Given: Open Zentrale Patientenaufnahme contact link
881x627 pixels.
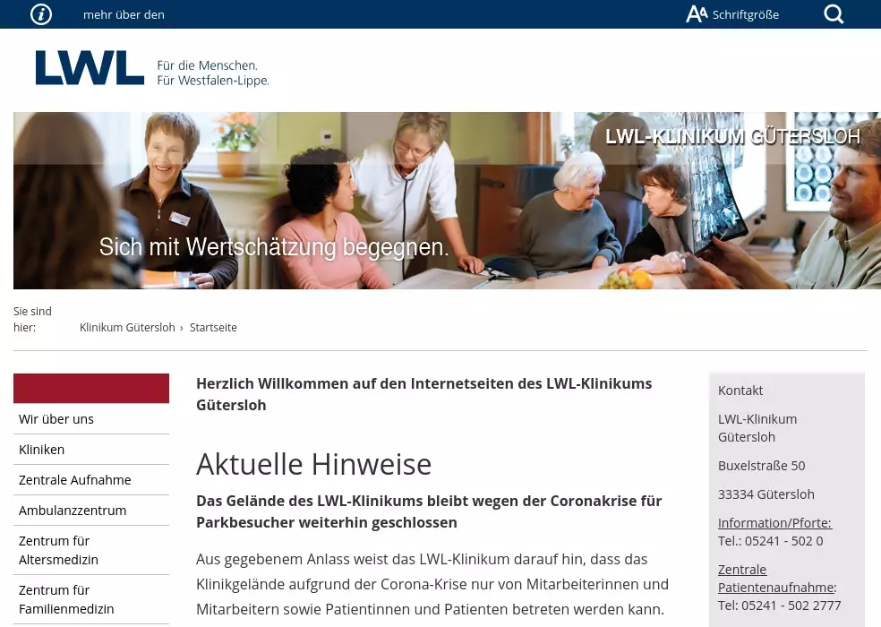Looking at the screenshot, I should tap(775, 579).
